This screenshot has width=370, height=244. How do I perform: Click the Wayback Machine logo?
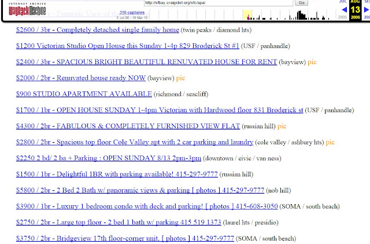27,9
